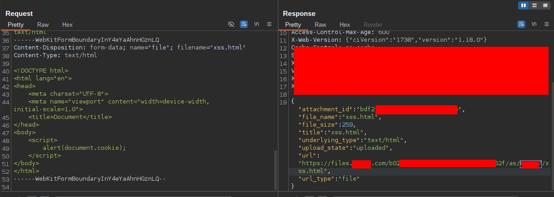The height and width of the screenshot is (197, 554).
Task: Open the Request panel hamburger menu
Action: click(269, 24)
